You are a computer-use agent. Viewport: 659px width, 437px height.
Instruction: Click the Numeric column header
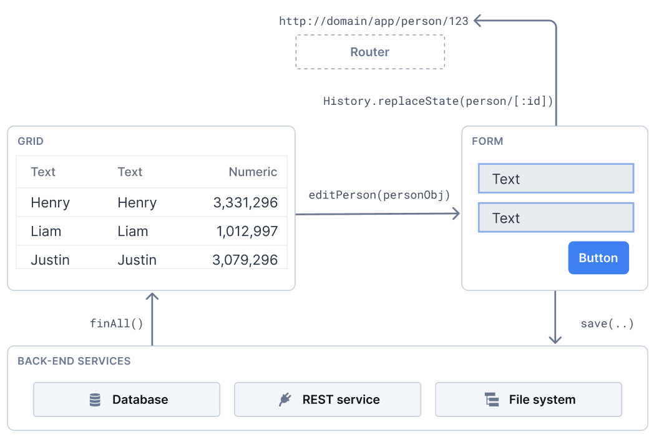[x=253, y=172]
